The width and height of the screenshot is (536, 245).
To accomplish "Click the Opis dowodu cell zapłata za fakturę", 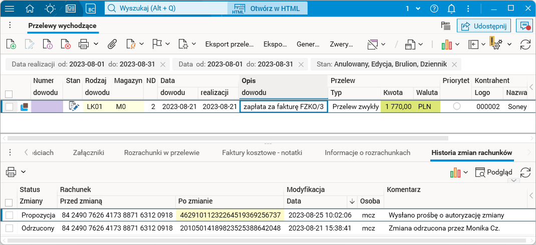I will click(x=284, y=107).
